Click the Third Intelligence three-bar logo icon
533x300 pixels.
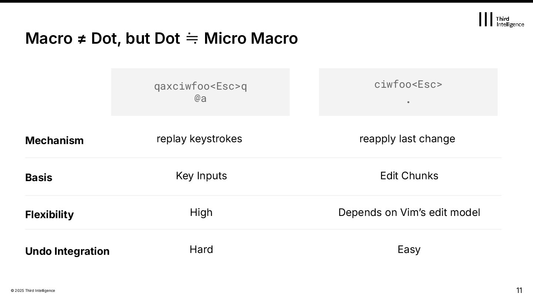[x=486, y=19]
